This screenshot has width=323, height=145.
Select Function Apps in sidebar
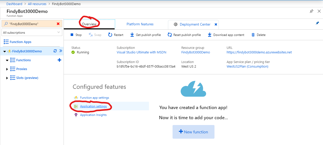click(x=21, y=42)
